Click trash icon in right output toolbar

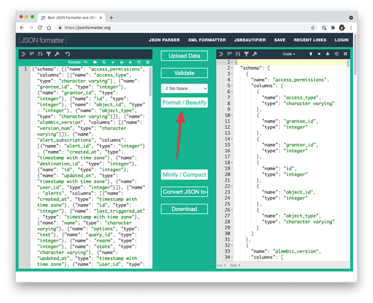(x=311, y=54)
